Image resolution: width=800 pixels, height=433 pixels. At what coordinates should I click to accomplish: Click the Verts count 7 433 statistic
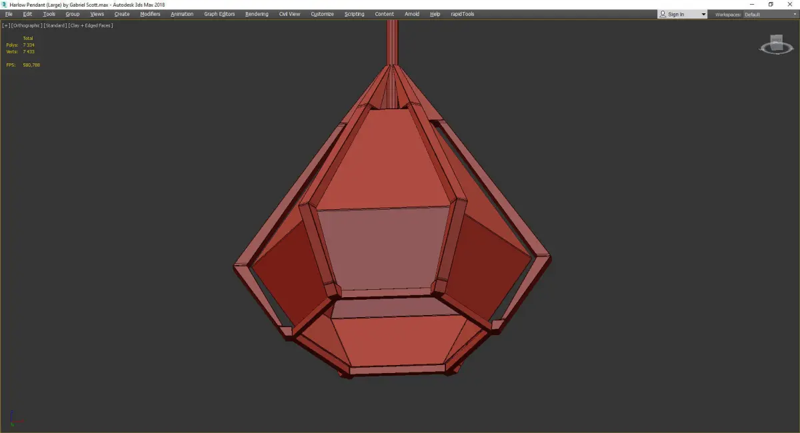coord(21,51)
